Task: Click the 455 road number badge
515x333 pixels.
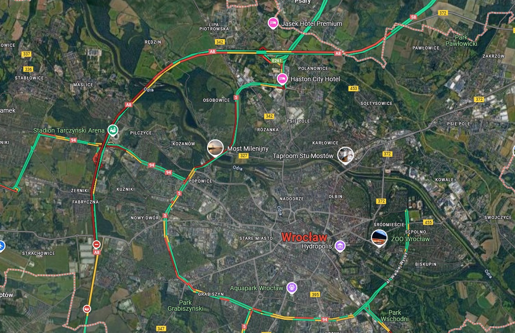Action: pyautogui.click(x=428, y=222)
